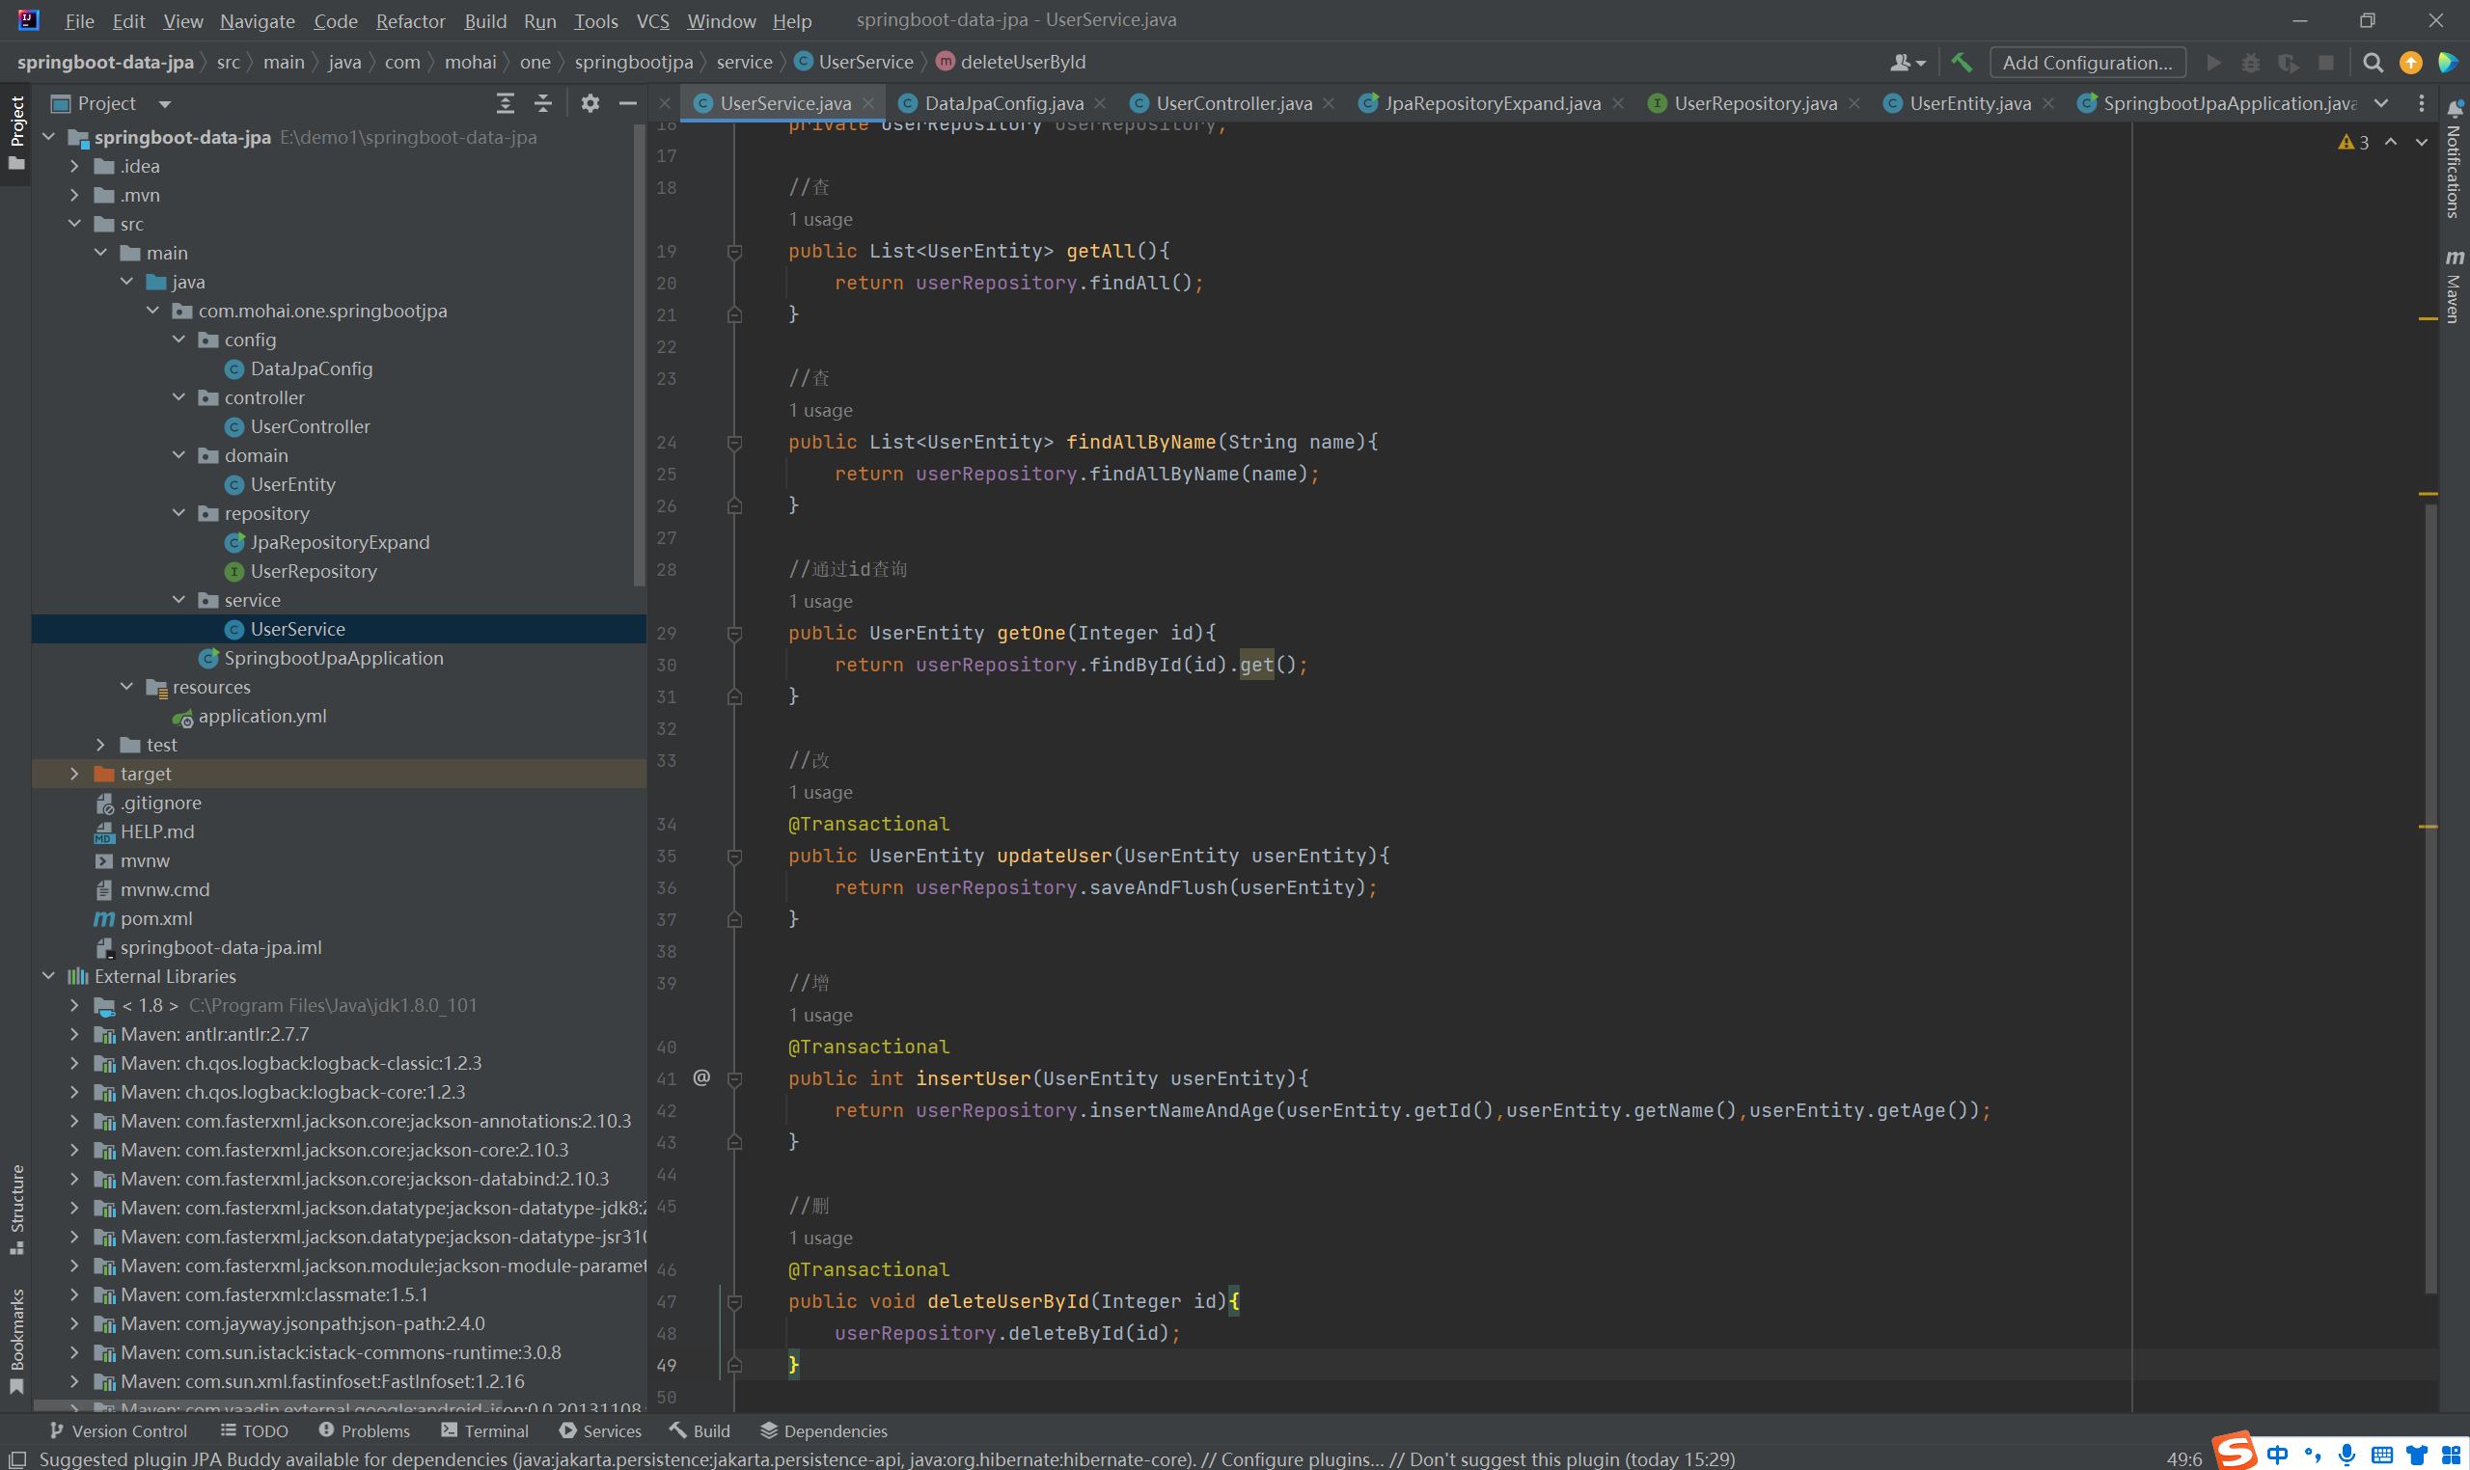Collapse the service package node
The height and width of the screenshot is (1470, 2470).
(178, 600)
